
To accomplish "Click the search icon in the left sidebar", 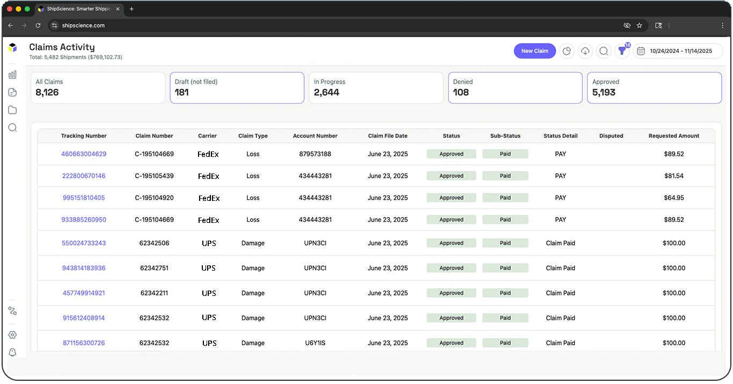I will (x=12, y=127).
